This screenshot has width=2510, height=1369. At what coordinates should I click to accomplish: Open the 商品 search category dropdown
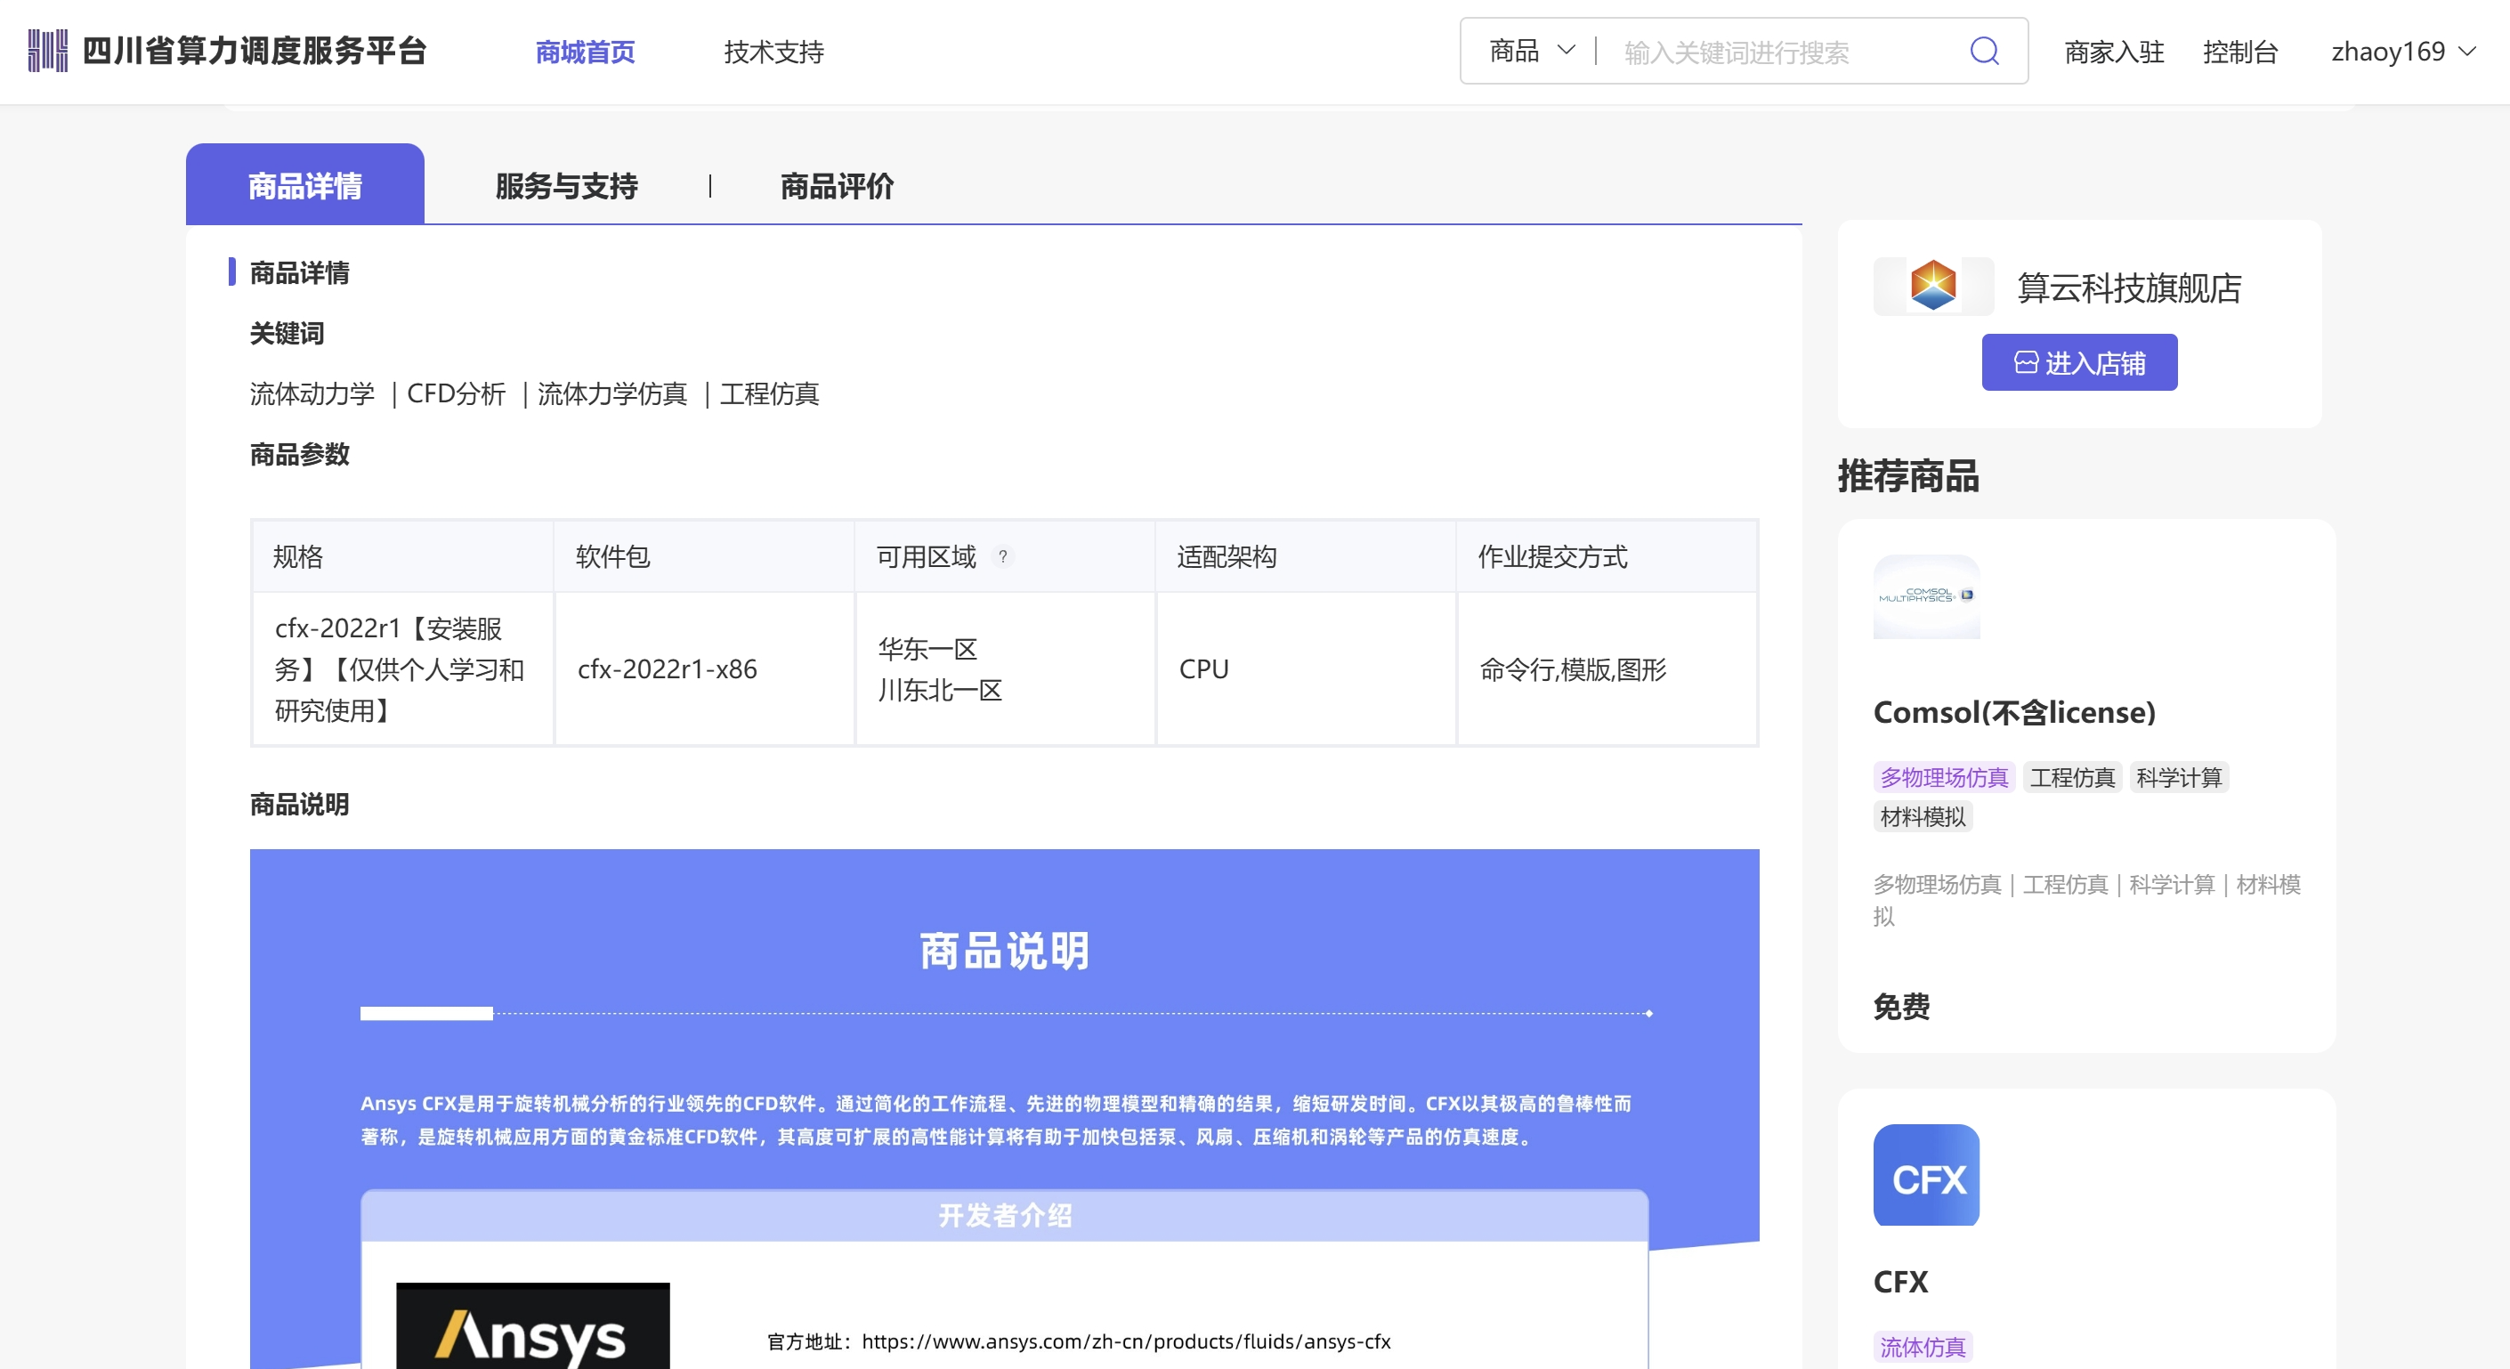[x=1532, y=51]
